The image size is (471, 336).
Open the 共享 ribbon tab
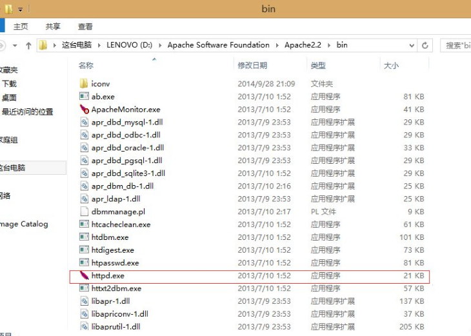(x=53, y=26)
